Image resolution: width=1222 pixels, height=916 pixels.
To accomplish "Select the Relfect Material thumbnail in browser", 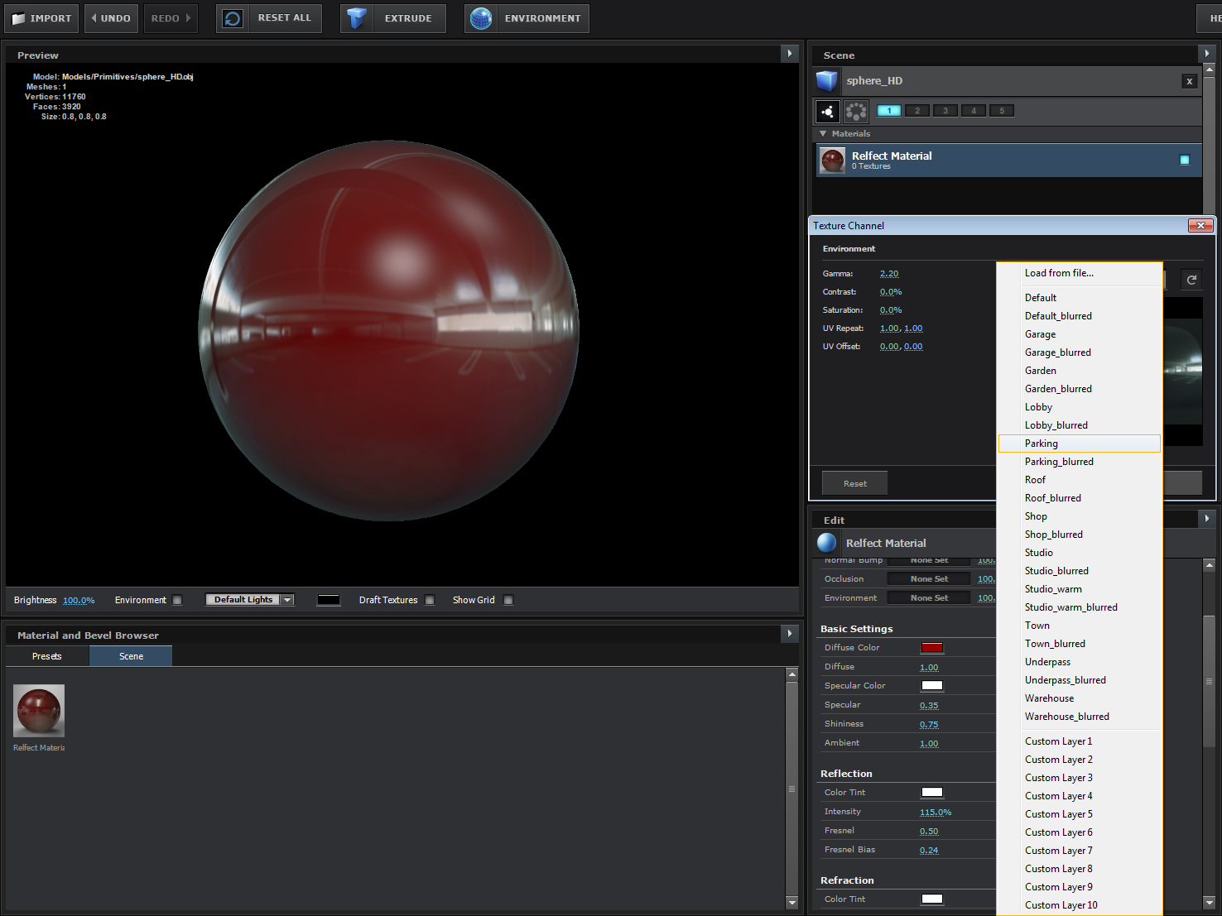I will pos(38,710).
